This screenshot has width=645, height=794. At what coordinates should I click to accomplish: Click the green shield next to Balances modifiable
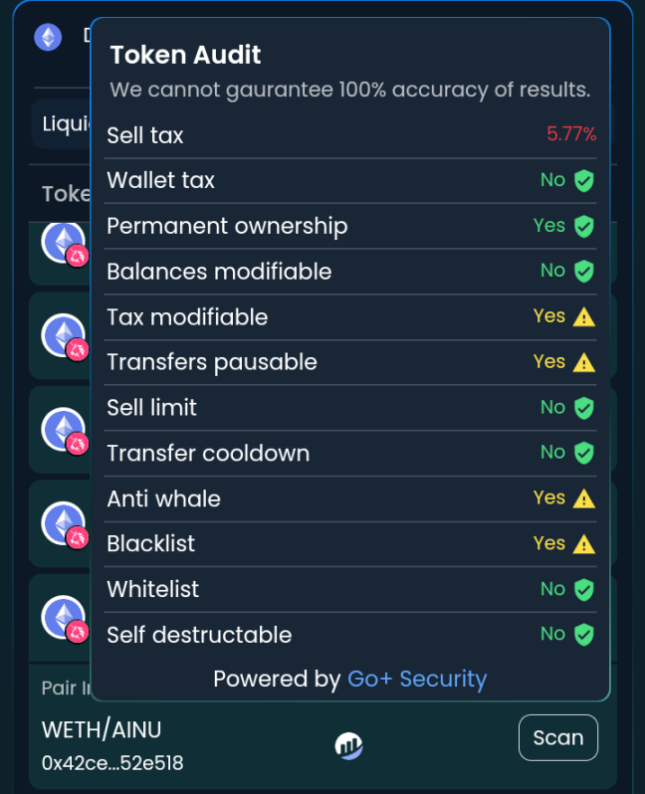[x=584, y=272]
